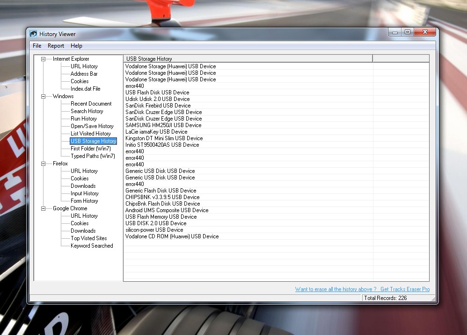The image size is (467, 335).
Task: Click the empty second column header
Action: tap(401, 58)
